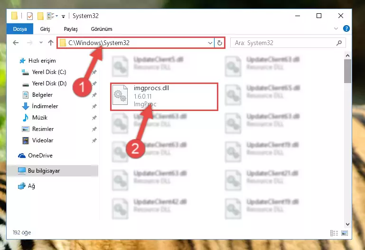Image resolution: width=365 pixels, height=250 pixels.
Task: Click the folder icon in title bar
Action: [14, 16]
